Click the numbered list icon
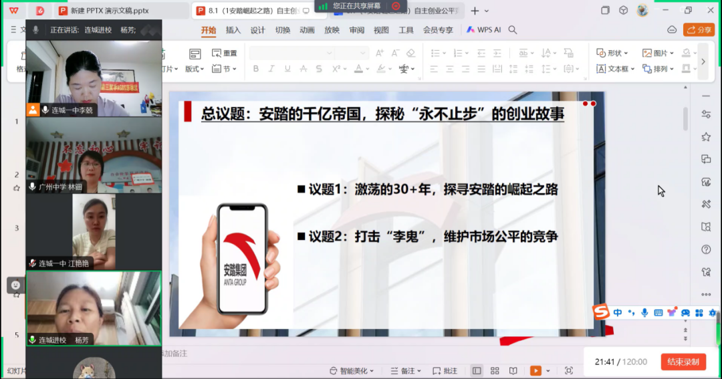Image resolution: width=722 pixels, height=379 pixels. pos(458,53)
